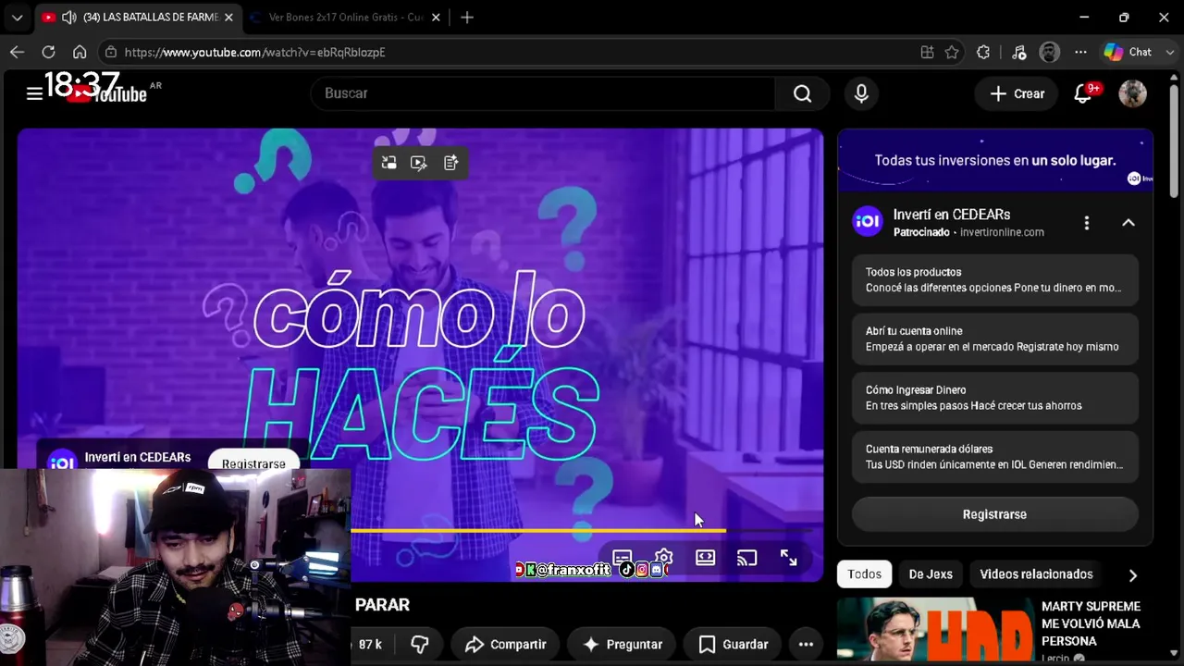Screen dimensions: 1184x666
Task: Close the Ver Bones 2x17 tab
Action: point(436,18)
